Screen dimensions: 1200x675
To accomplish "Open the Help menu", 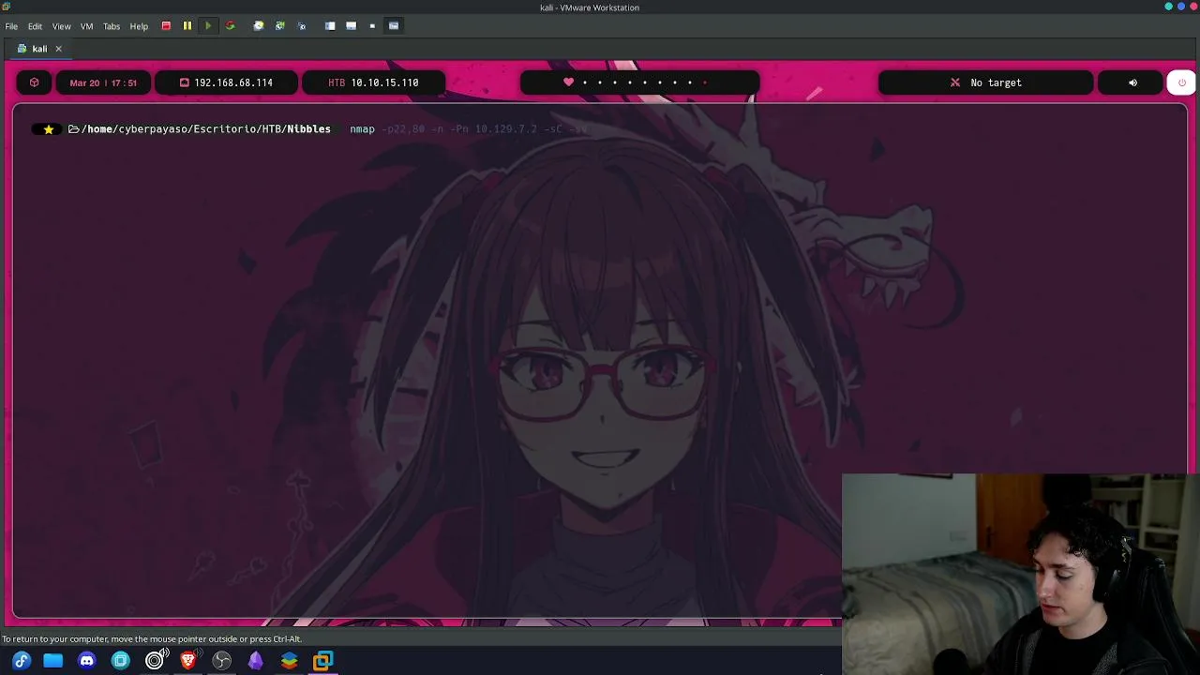I will (139, 26).
